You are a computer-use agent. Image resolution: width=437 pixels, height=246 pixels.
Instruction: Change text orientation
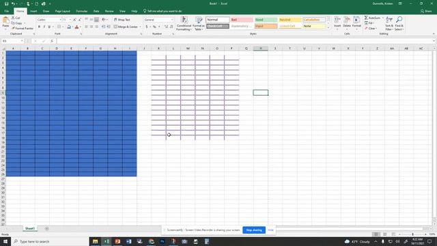pos(104,20)
